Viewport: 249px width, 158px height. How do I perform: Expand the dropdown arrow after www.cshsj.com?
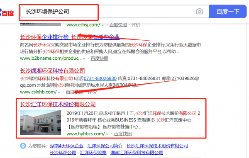pos(103,25)
